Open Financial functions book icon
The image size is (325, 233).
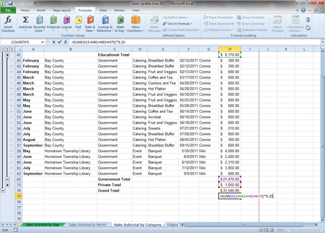pos(53,20)
